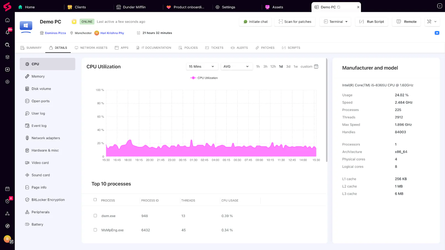Tick the MsMpEng.exe process checkbox
Image resolution: width=445 pixels, height=250 pixels.
tap(95, 230)
